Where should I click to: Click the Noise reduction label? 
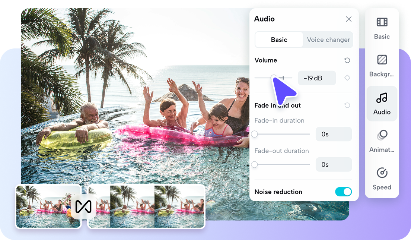[278, 192]
